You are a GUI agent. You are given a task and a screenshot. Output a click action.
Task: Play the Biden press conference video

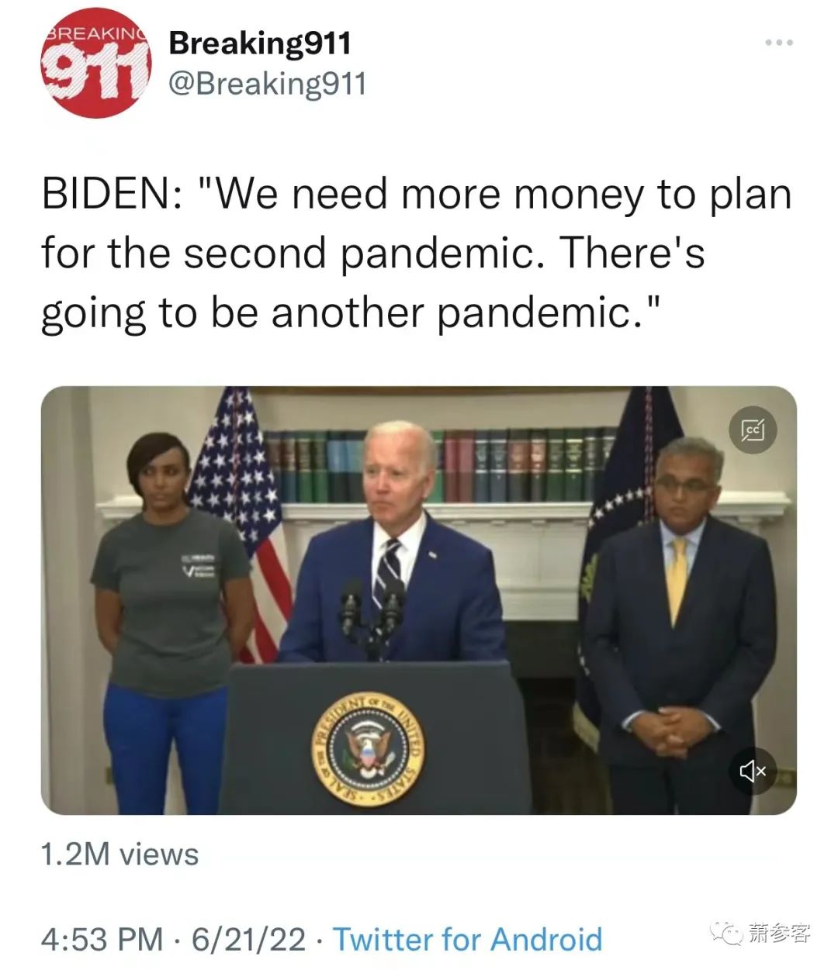(x=419, y=600)
